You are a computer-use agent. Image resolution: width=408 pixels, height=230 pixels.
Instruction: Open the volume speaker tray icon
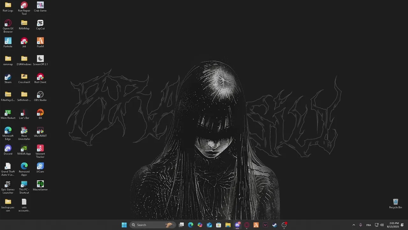coord(382,225)
